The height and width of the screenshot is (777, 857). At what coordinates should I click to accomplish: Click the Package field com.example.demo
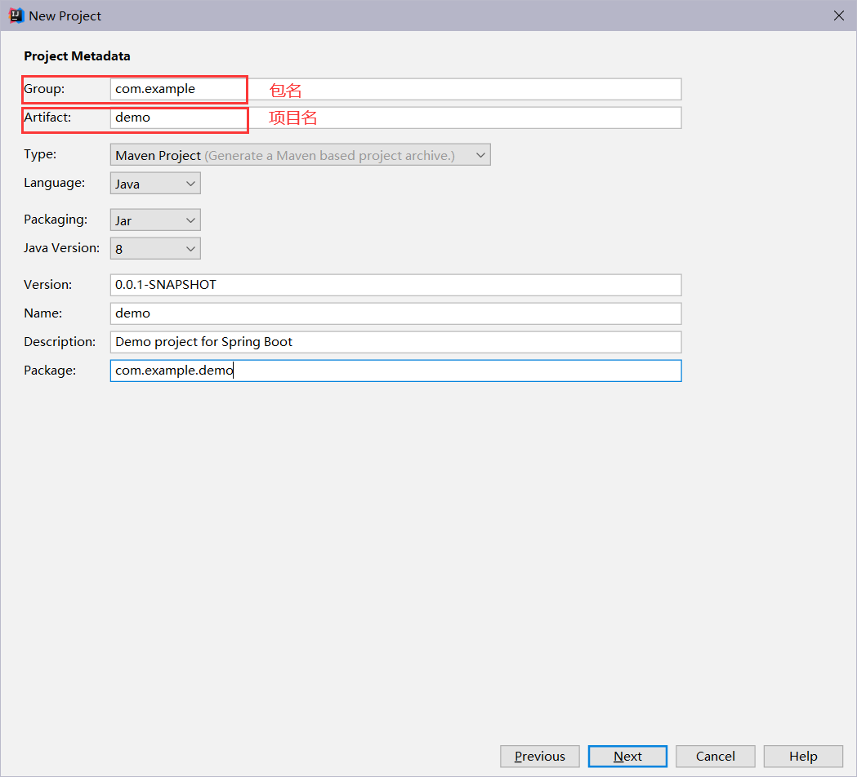click(395, 371)
